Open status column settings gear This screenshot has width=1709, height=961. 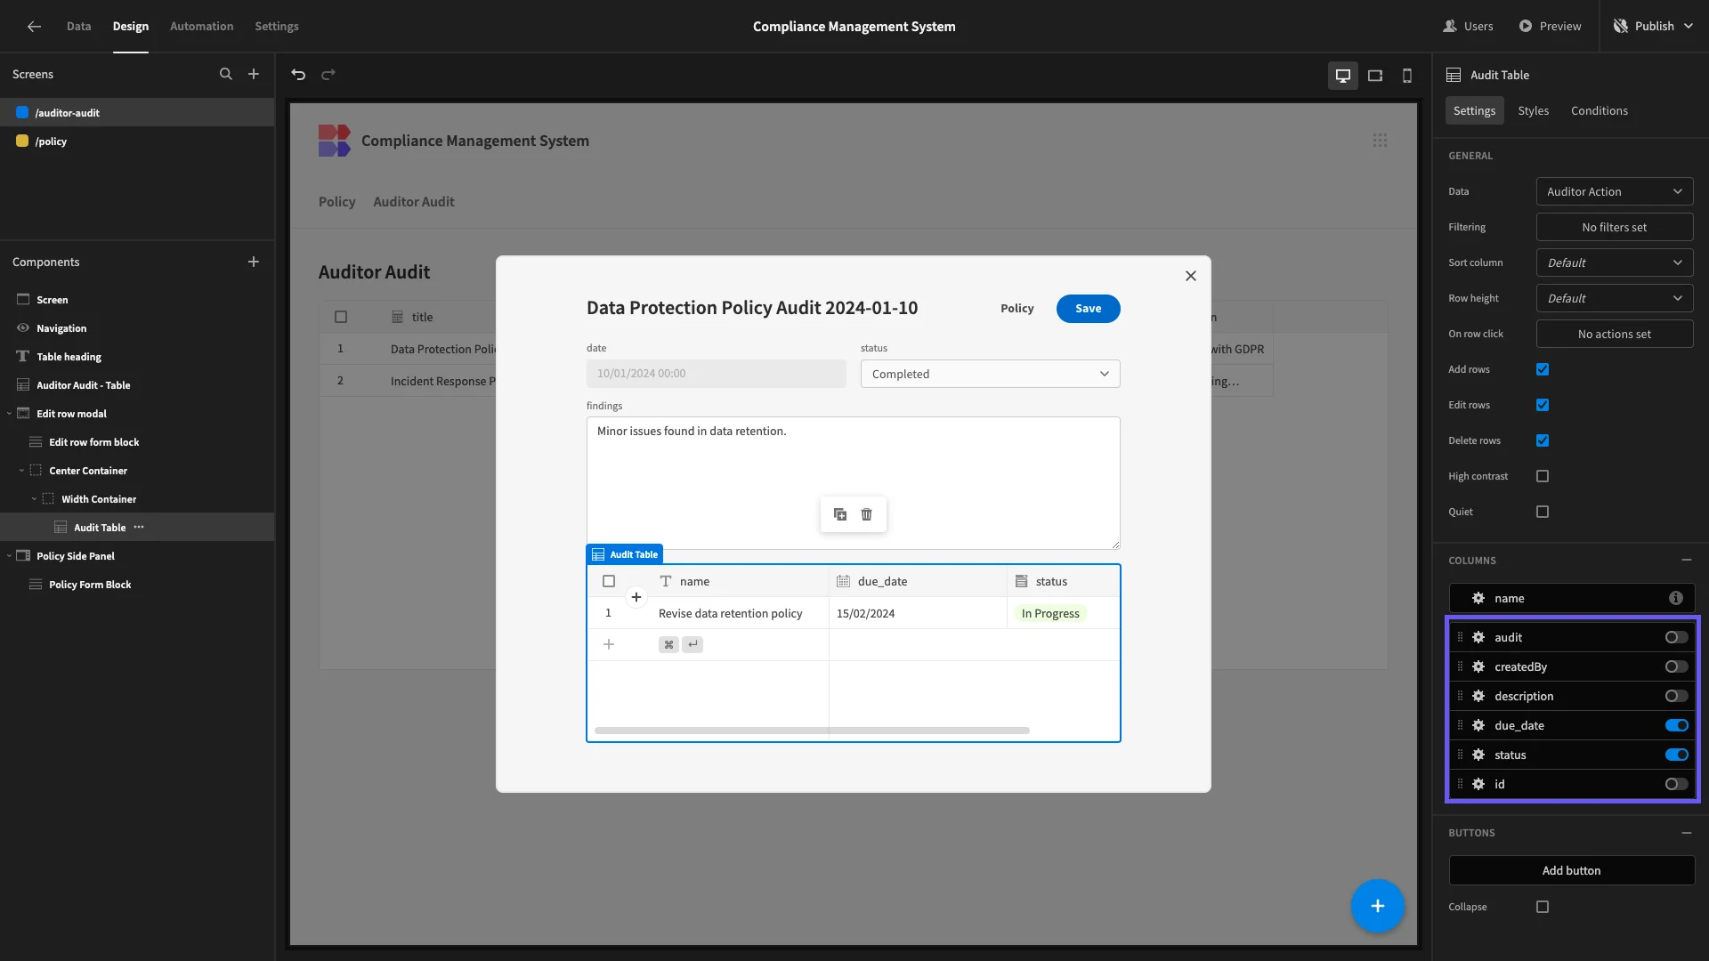pos(1478,755)
